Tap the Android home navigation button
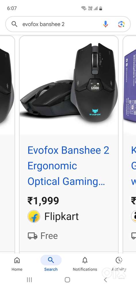The height and width of the screenshot is (288, 136). (68, 280)
